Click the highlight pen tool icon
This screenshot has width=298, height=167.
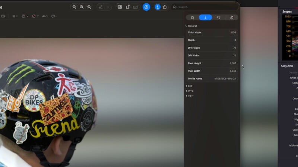[101, 7]
